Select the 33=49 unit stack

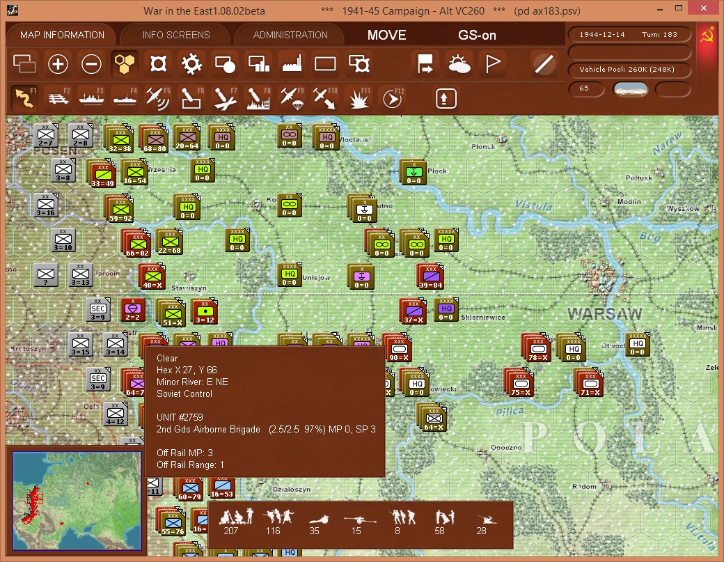coord(102,173)
